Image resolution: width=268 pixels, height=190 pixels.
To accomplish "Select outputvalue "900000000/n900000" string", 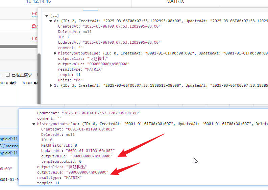I will pos(91,156).
